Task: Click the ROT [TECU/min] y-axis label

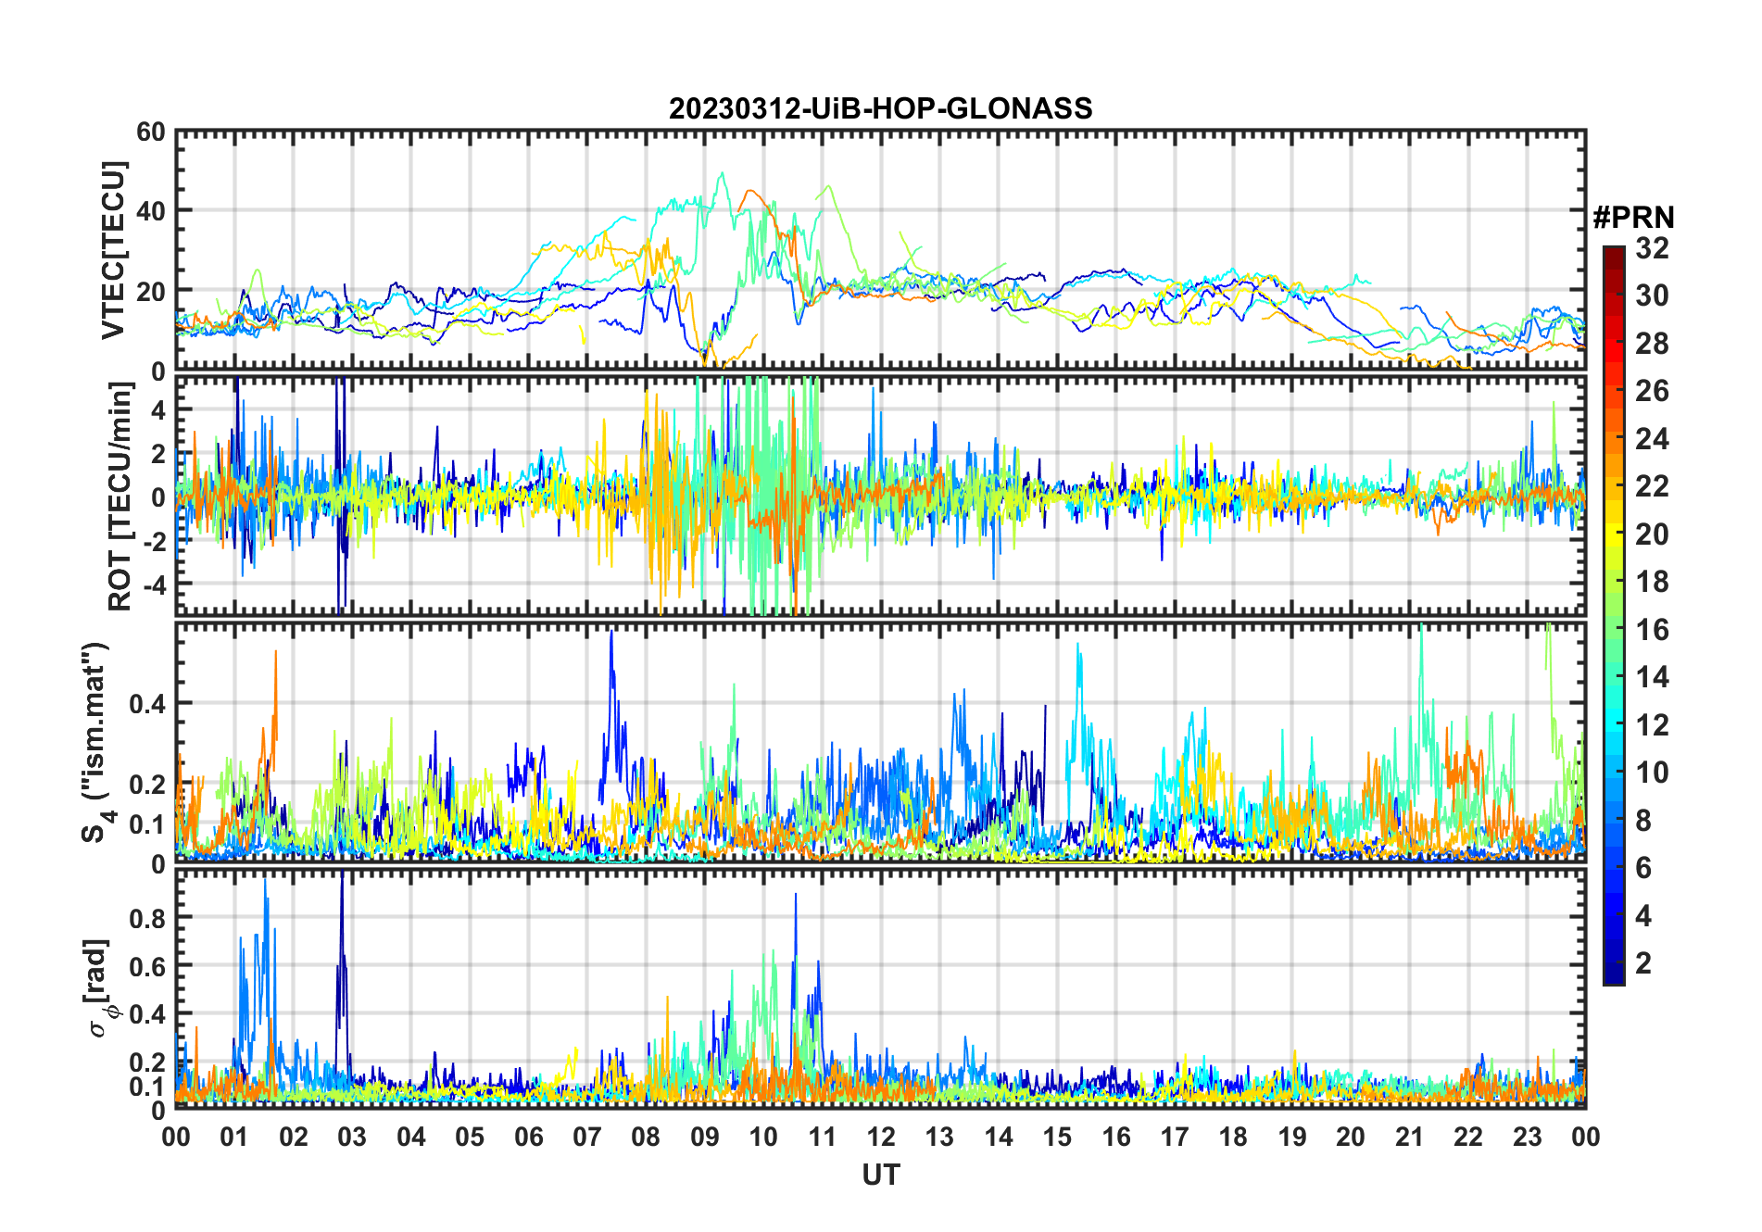Action: coord(120,496)
